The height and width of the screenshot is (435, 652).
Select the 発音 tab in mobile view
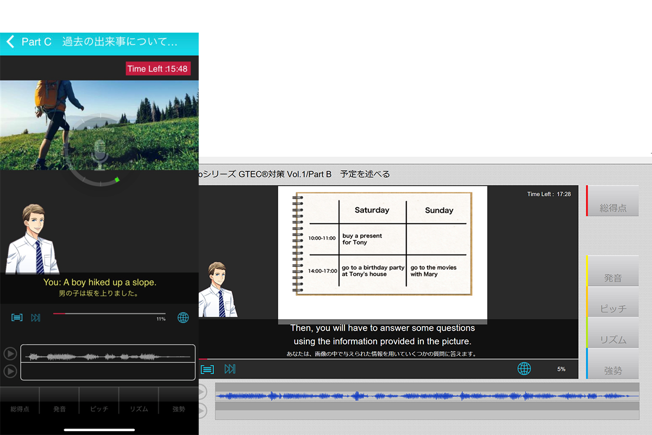pos(59,409)
